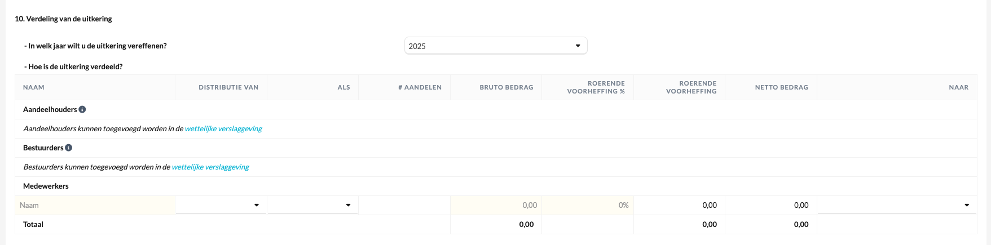Viewport: 991px width, 245px height.
Task: Click the Distributie van column header
Action: [x=228, y=87]
